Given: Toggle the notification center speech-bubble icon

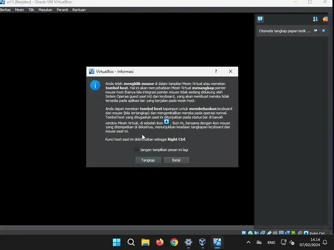Looking at the screenshot, I should pos(260,19).
